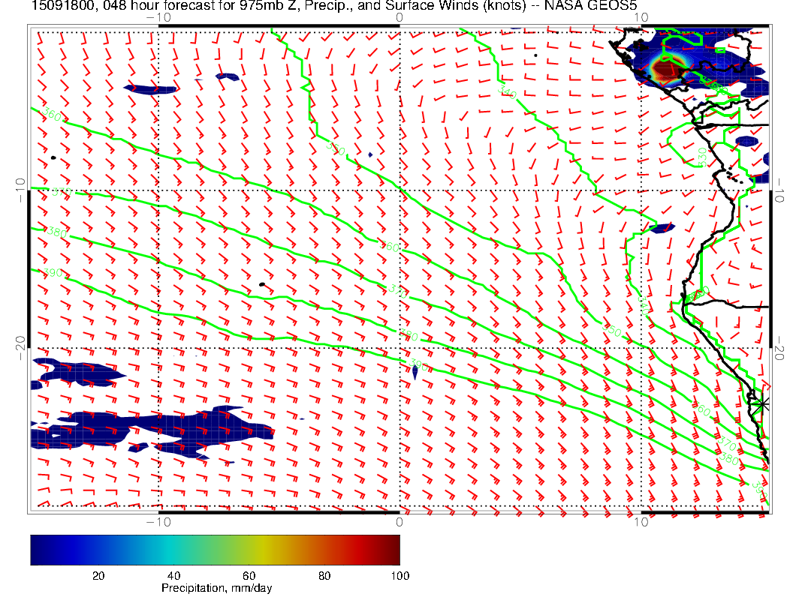Click the bottom axis longitude label 10
793x612 pixels.
[x=641, y=521]
